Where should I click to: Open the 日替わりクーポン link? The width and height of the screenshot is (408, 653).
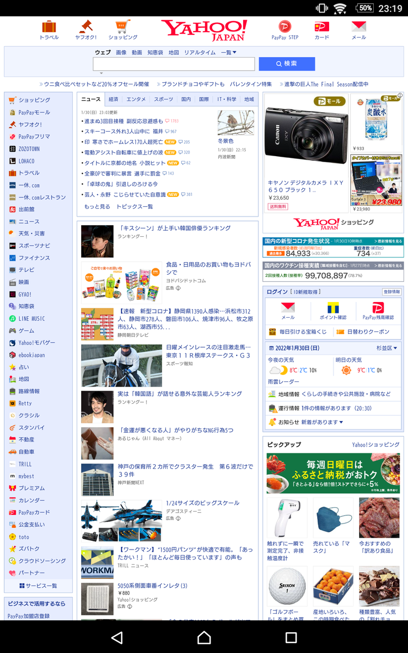[363, 331]
